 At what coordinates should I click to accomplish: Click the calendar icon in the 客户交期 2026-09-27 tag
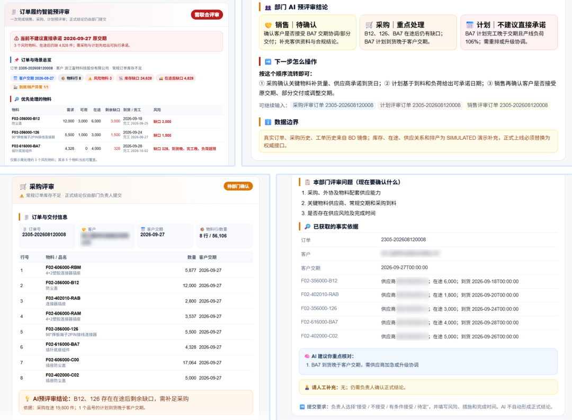(15, 78)
